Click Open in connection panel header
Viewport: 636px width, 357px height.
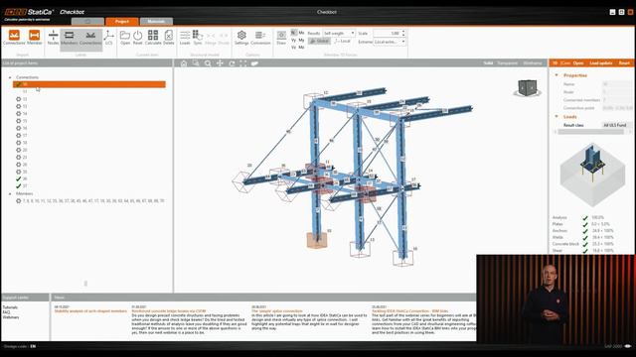[578, 63]
